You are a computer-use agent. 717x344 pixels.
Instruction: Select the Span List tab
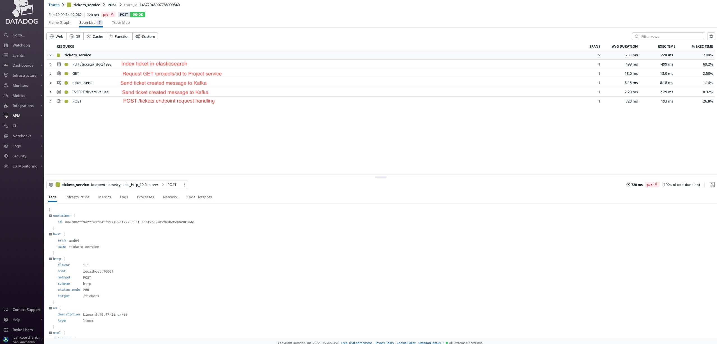tap(91, 22)
